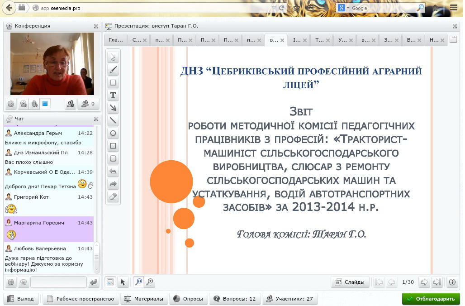Toggle the blue stop-broadcast square button

point(45,104)
